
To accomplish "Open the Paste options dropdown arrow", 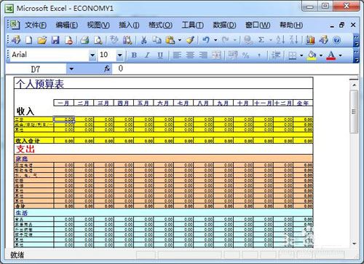I will click(180, 40).
